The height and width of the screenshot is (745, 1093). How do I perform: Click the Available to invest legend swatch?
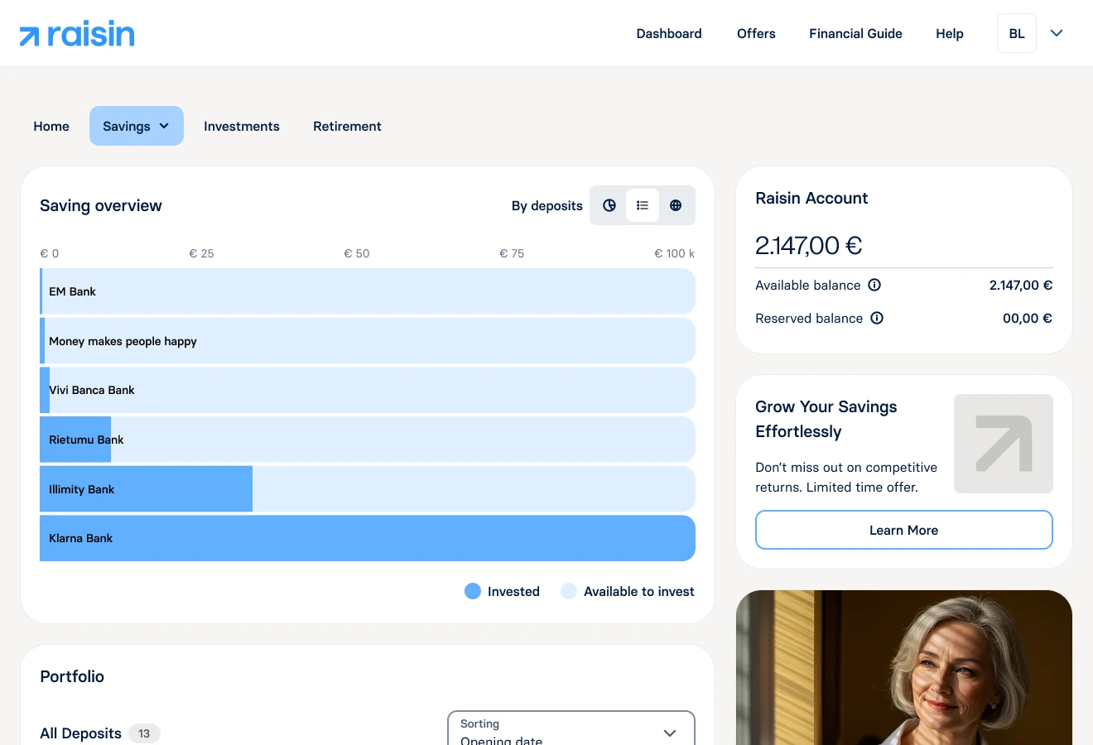point(569,591)
